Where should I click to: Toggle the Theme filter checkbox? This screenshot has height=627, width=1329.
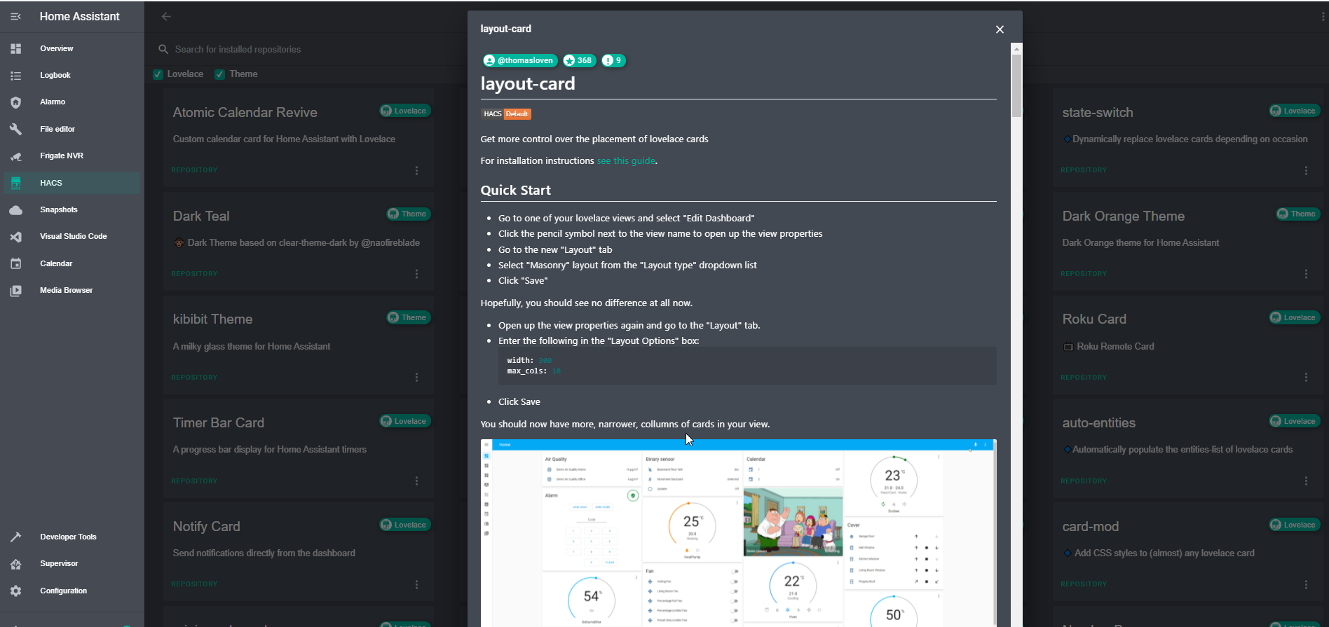220,74
